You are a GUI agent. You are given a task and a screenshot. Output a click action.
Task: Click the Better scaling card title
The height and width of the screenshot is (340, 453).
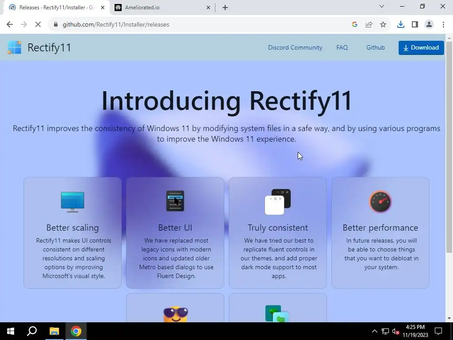[x=73, y=228]
